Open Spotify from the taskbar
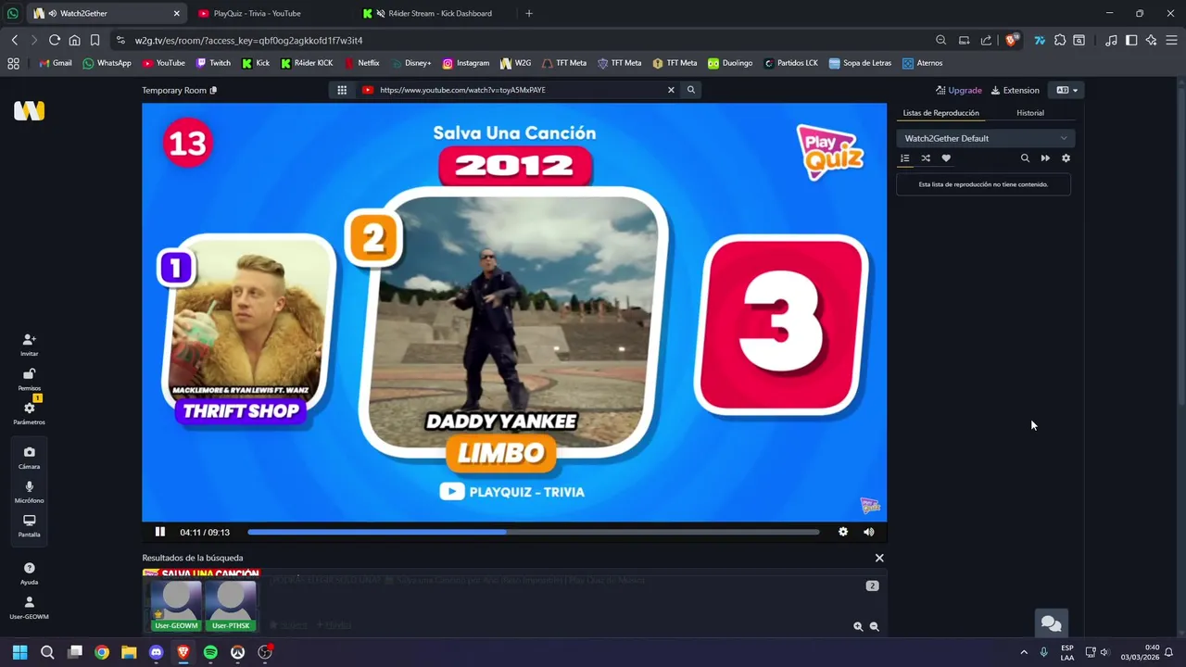Image resolution: width=1186 pixels, height=667 pixels. point(210,652)
